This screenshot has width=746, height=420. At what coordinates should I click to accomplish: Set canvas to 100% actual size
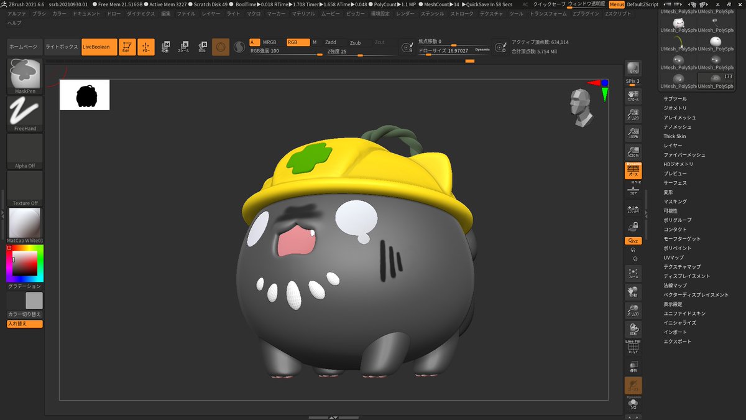coord(633,133)
